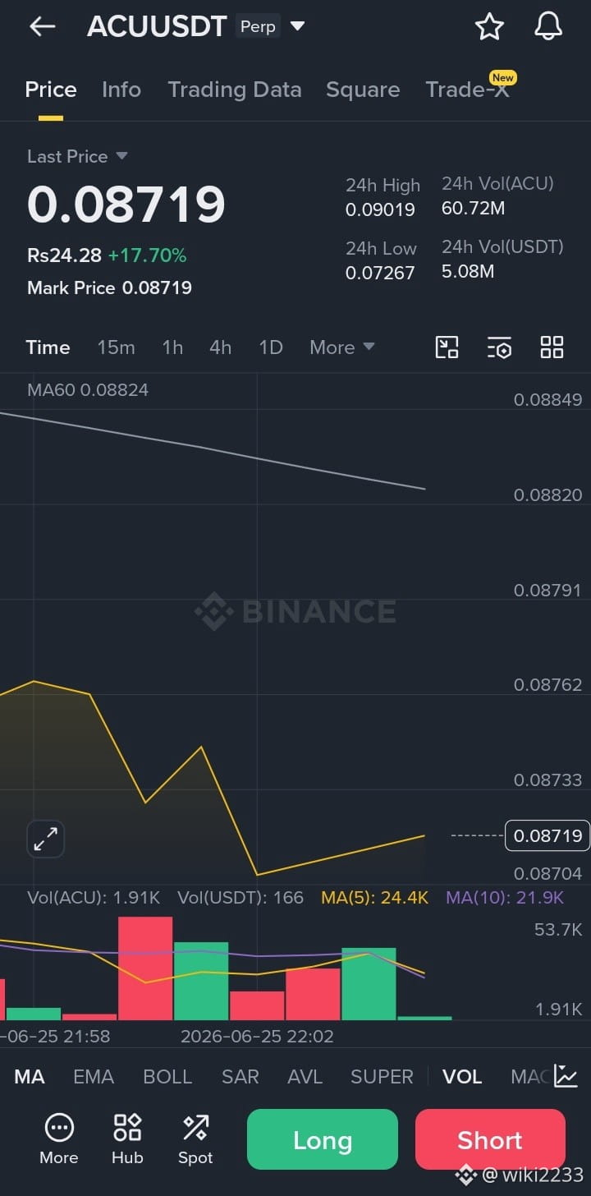Go back with the left arrow

click(42, 27)
